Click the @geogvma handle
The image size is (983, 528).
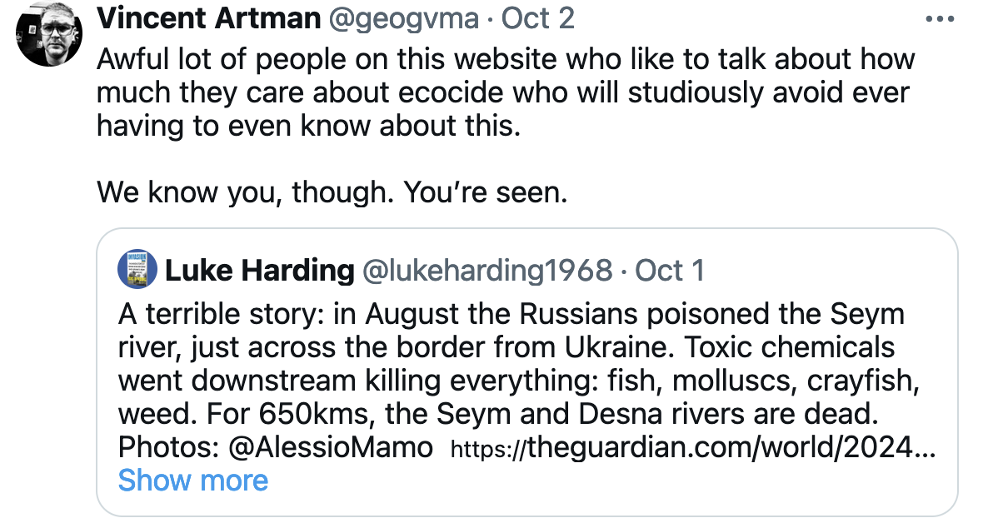pyautogui.click(x=407, y=18)
